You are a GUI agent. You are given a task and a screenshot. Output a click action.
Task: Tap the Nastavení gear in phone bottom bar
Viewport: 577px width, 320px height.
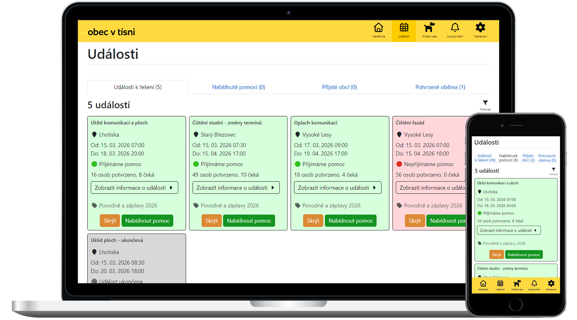[551, 285]
